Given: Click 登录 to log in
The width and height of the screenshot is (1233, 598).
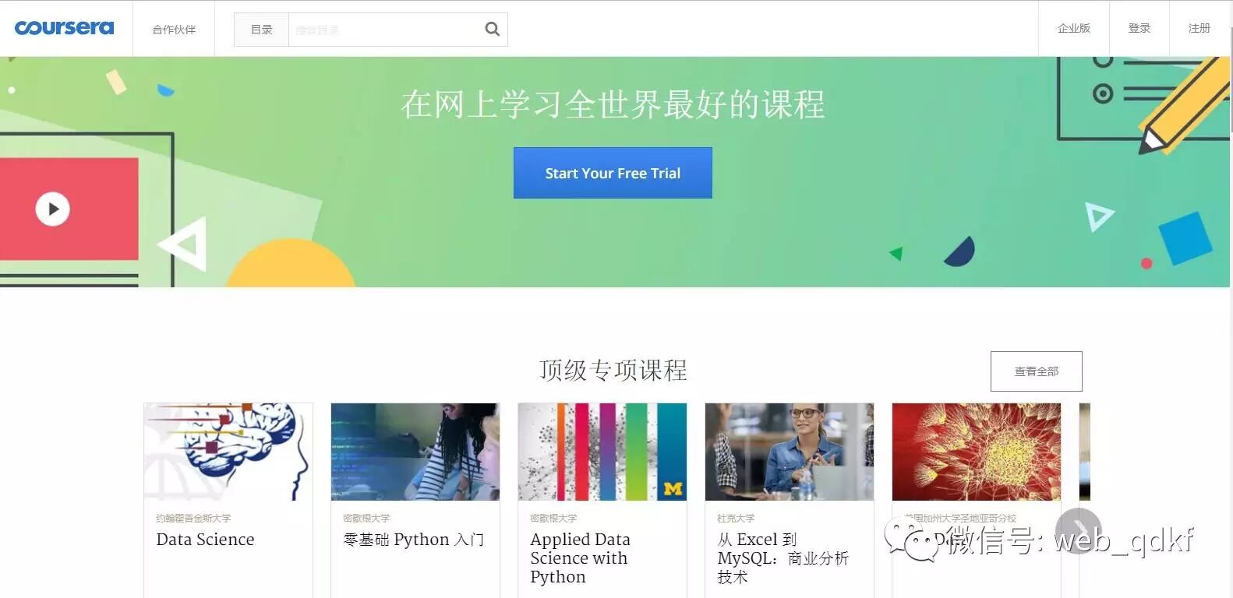Looking at the screenshot, I should pyautogui.click(x=1139, y=28).
